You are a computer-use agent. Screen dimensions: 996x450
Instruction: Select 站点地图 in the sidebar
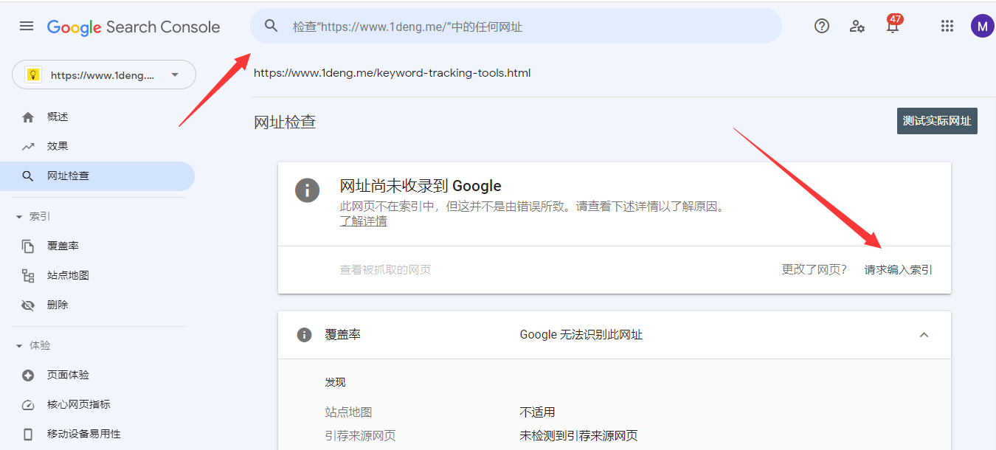[68, 275]
